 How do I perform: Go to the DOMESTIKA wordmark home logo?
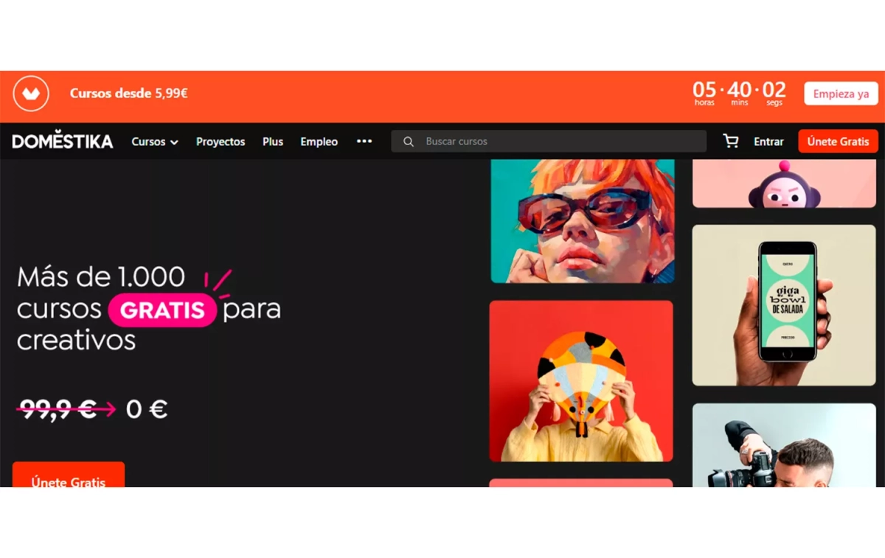tap(63, 141)
